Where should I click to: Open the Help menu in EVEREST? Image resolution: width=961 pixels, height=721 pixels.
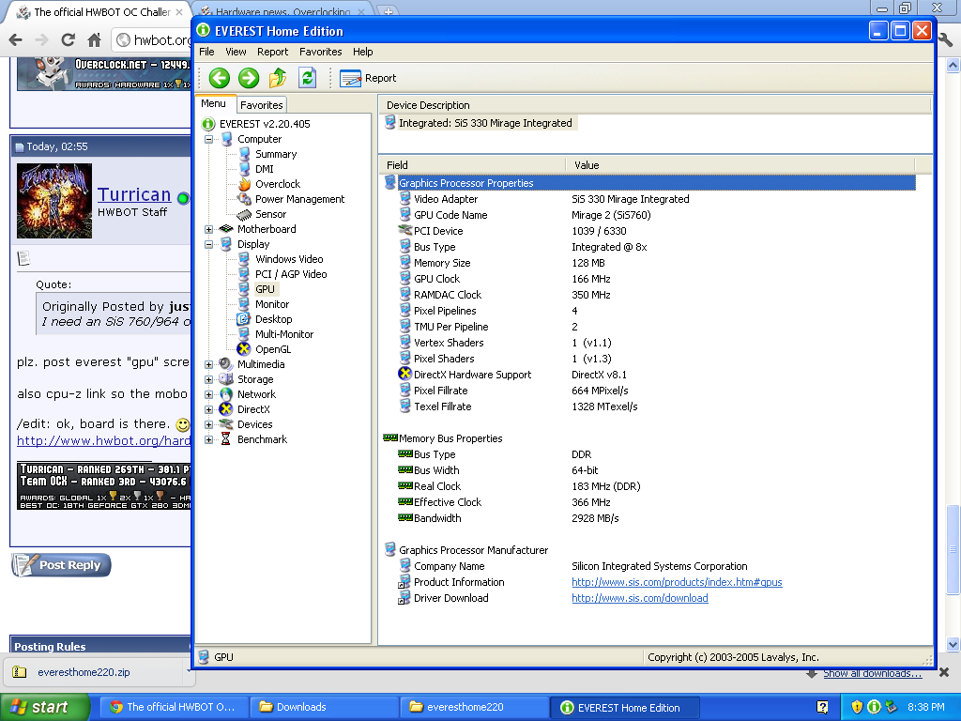click(x=362, y=52)
